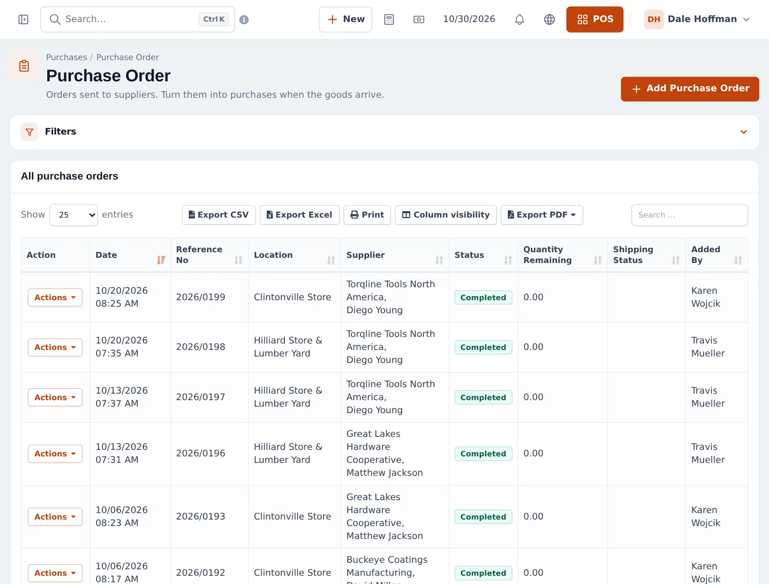769x584 pixels.
Task: Export table to Excel
Action: pyautogui.click(x=300, y=215)
